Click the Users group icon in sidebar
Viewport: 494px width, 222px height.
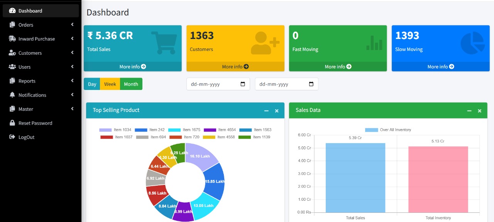tap(12, 67)
